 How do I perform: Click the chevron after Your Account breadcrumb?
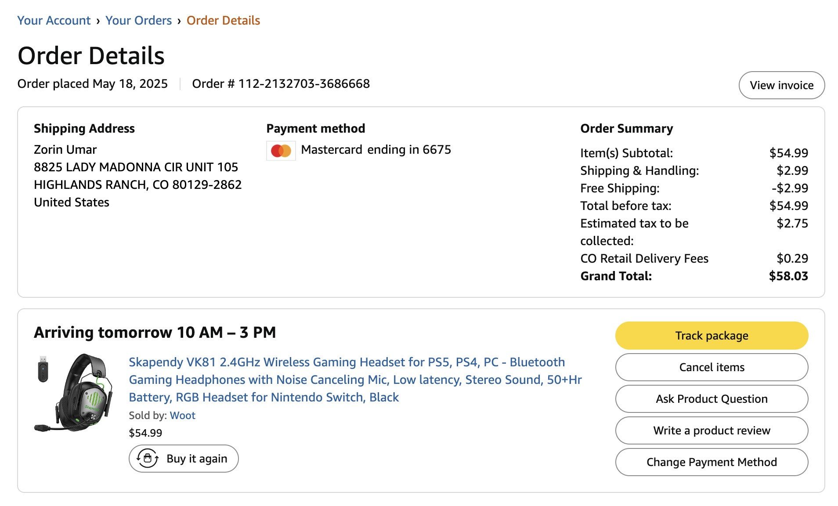[x=98, y=21]
